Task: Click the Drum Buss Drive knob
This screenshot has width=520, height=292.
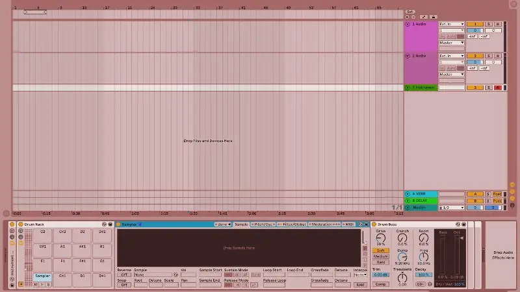Action: (x=380, y=238)
